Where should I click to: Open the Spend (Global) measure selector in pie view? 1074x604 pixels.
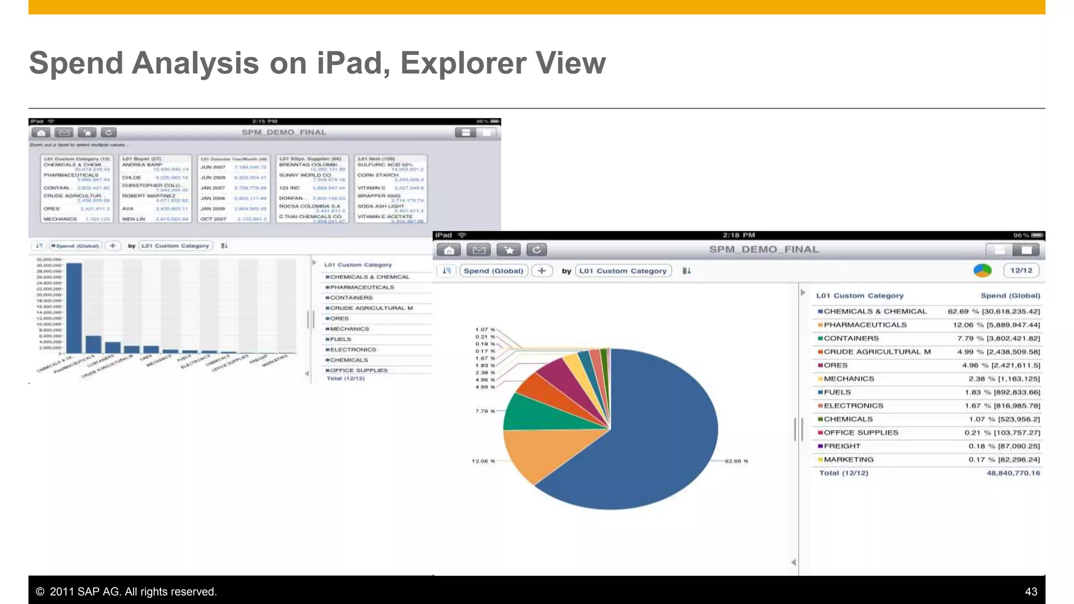pyautogui.click(x=493, y=271)
